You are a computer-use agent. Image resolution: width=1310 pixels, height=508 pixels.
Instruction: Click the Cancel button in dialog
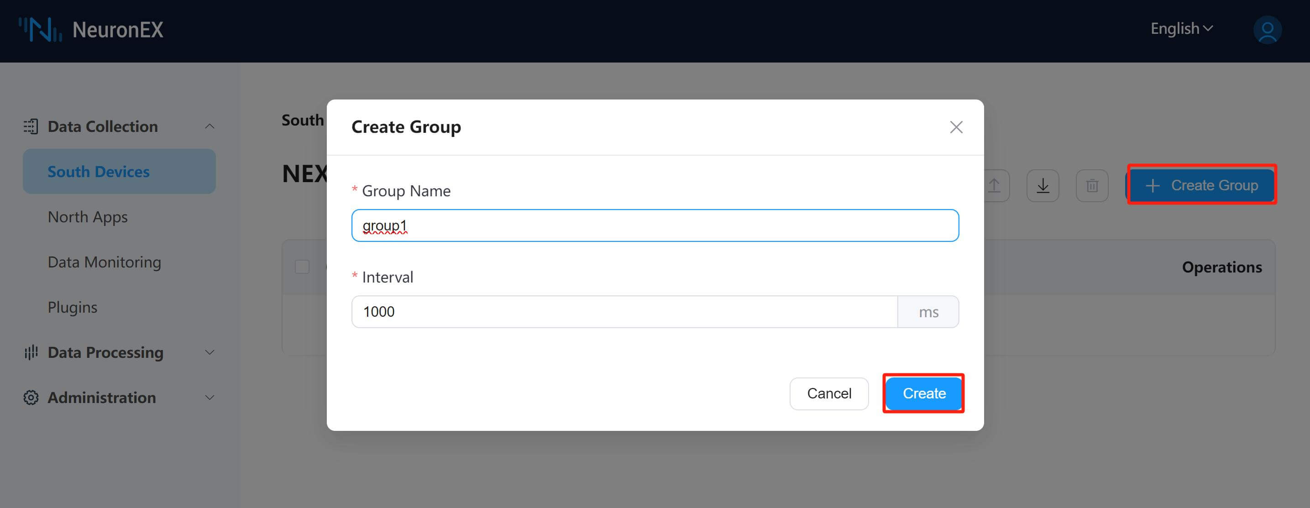pyautogui.click(x=830, y=393)
